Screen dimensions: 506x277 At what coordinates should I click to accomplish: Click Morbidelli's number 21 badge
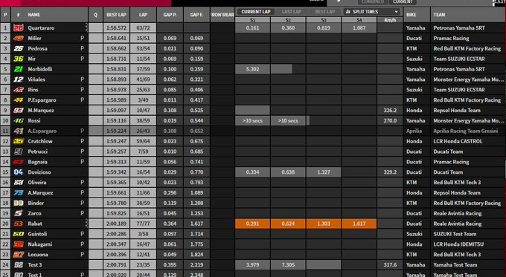(x=19, y=69)
